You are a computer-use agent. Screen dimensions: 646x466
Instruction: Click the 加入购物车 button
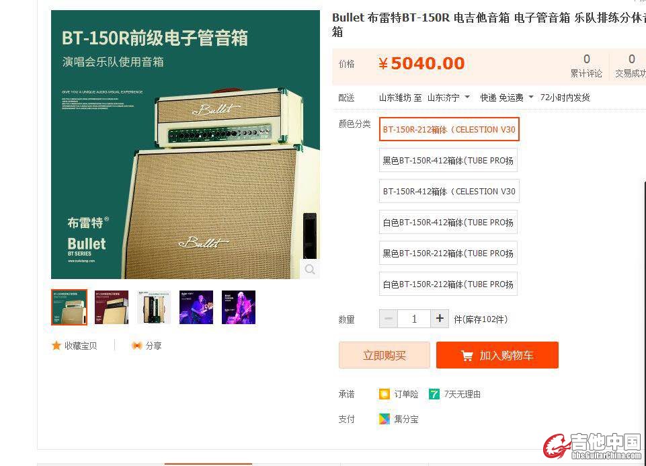click(497, 355)
